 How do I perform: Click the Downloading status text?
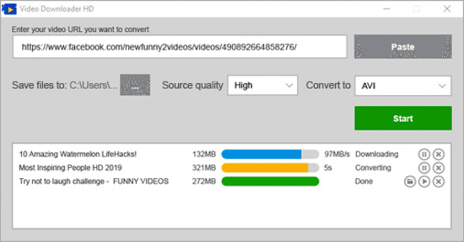point(377,155)
